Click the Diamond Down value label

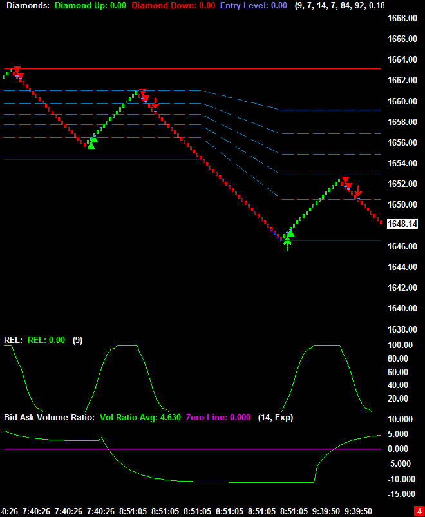[173, 5]
